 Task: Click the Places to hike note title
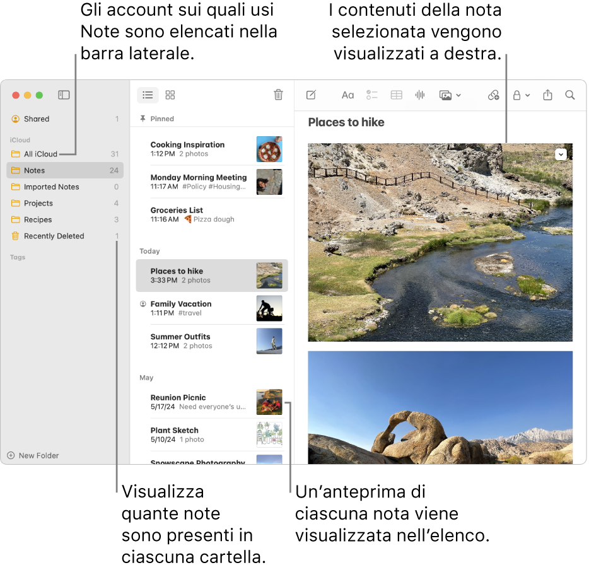tap(346, 122)
